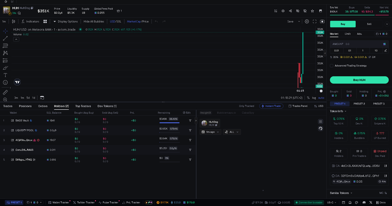Select the brush drawing tool
392x206 pixels.
(x=5, y=68)
